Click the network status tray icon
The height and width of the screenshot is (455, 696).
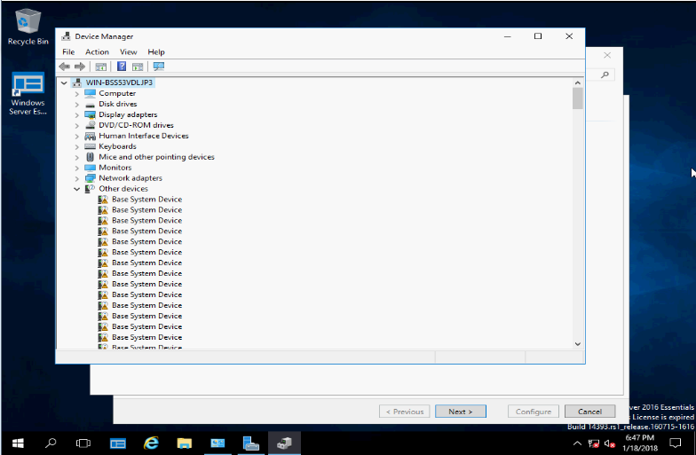(x=593, y=443)
